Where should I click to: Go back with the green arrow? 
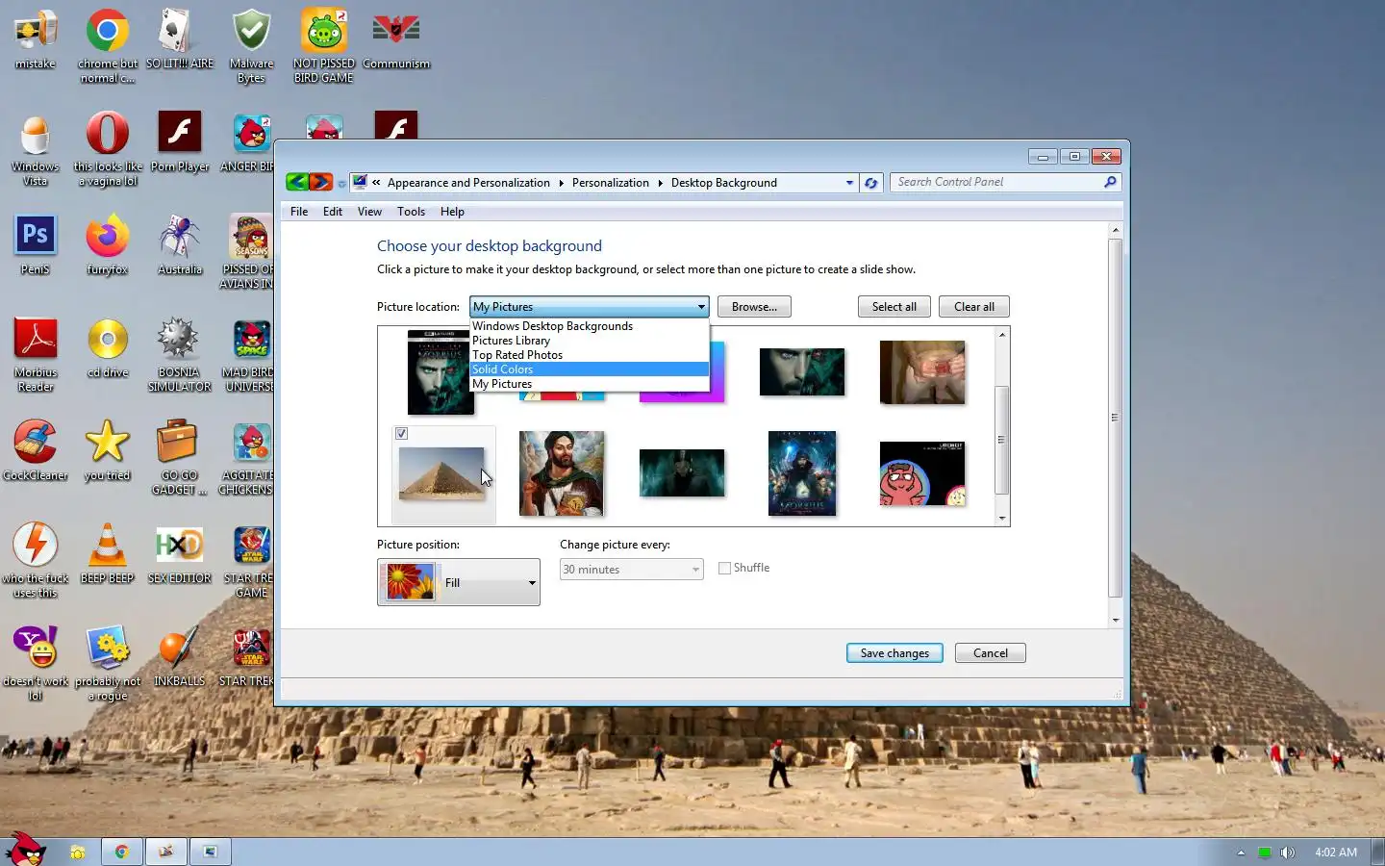coord(297,182)
